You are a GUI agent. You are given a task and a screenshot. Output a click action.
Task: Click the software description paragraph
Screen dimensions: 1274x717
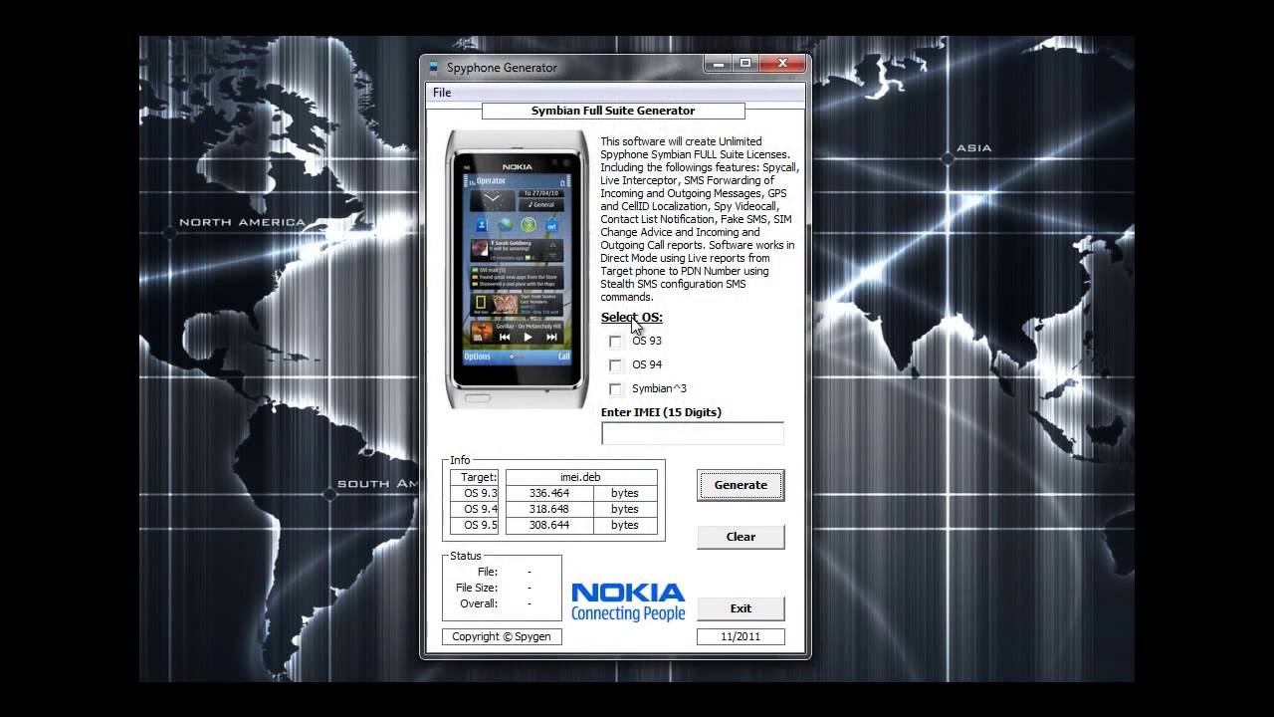pyautogui.click(x=698, y=219)
